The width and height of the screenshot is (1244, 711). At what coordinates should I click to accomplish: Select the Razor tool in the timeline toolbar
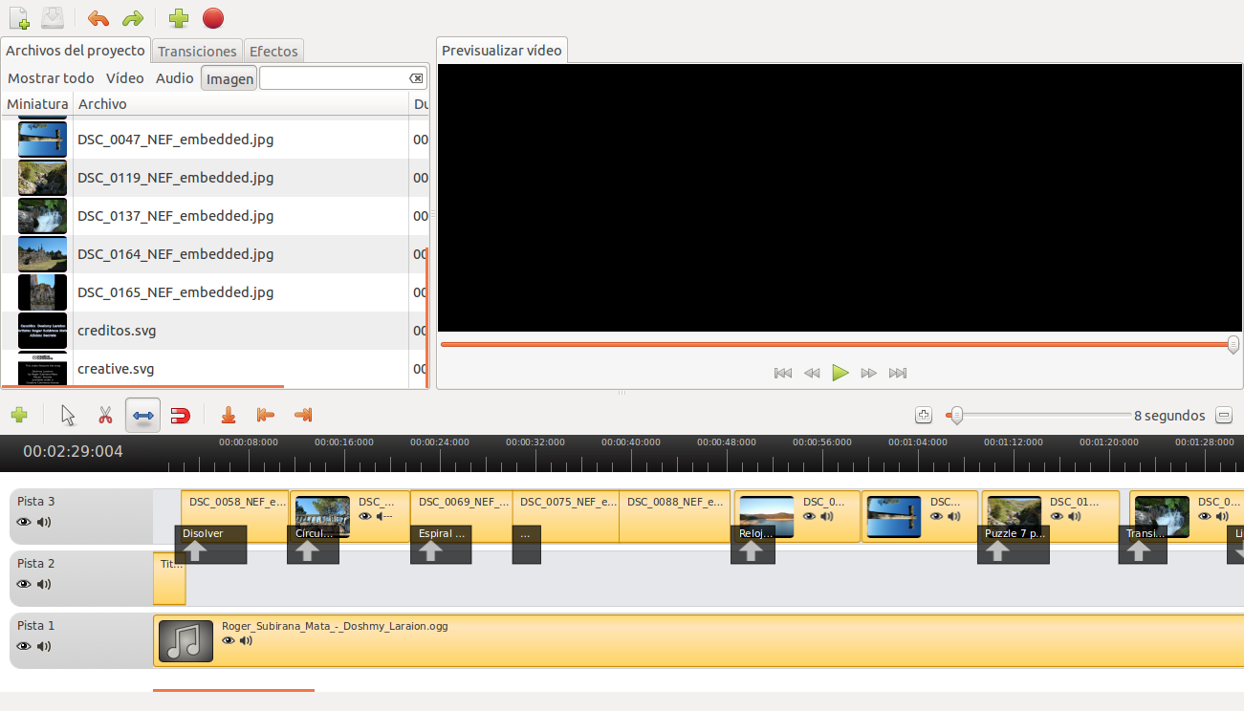[x=106, y=415]
